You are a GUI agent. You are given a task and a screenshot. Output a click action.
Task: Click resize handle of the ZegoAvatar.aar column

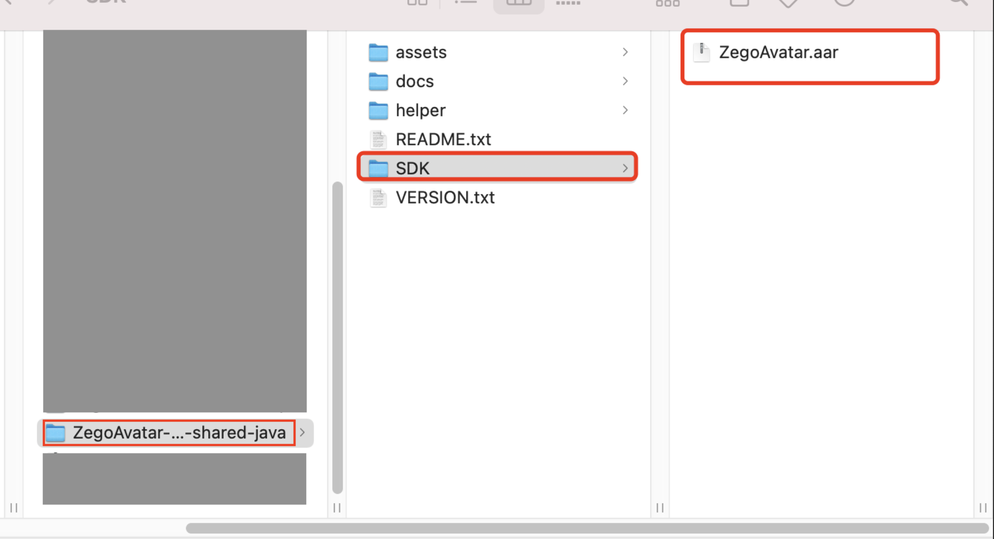(983, 508)
